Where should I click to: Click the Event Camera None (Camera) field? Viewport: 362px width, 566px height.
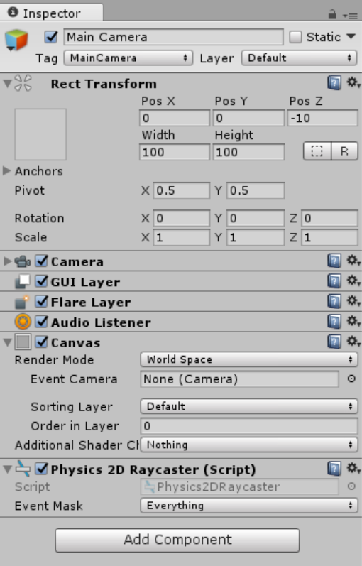(240, 379)
